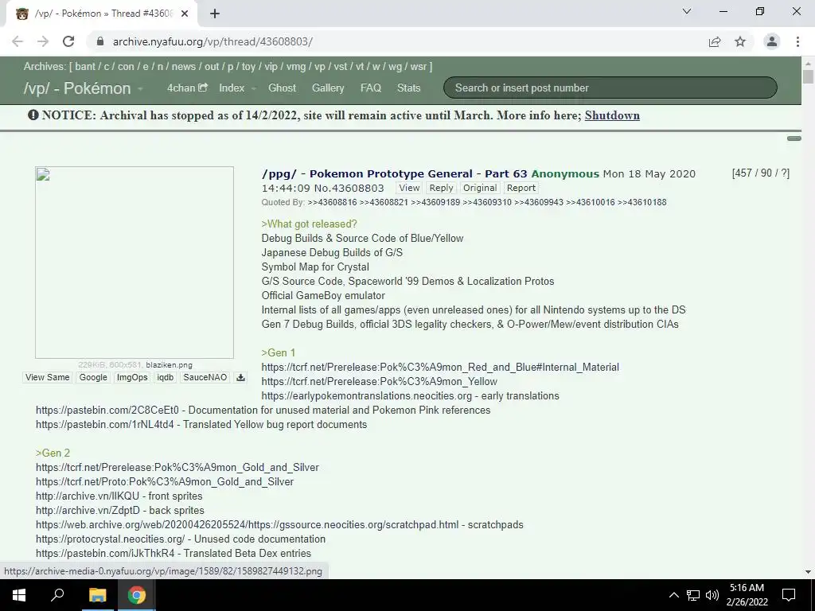Click the browser Back arrow

(x=18, y=41)
